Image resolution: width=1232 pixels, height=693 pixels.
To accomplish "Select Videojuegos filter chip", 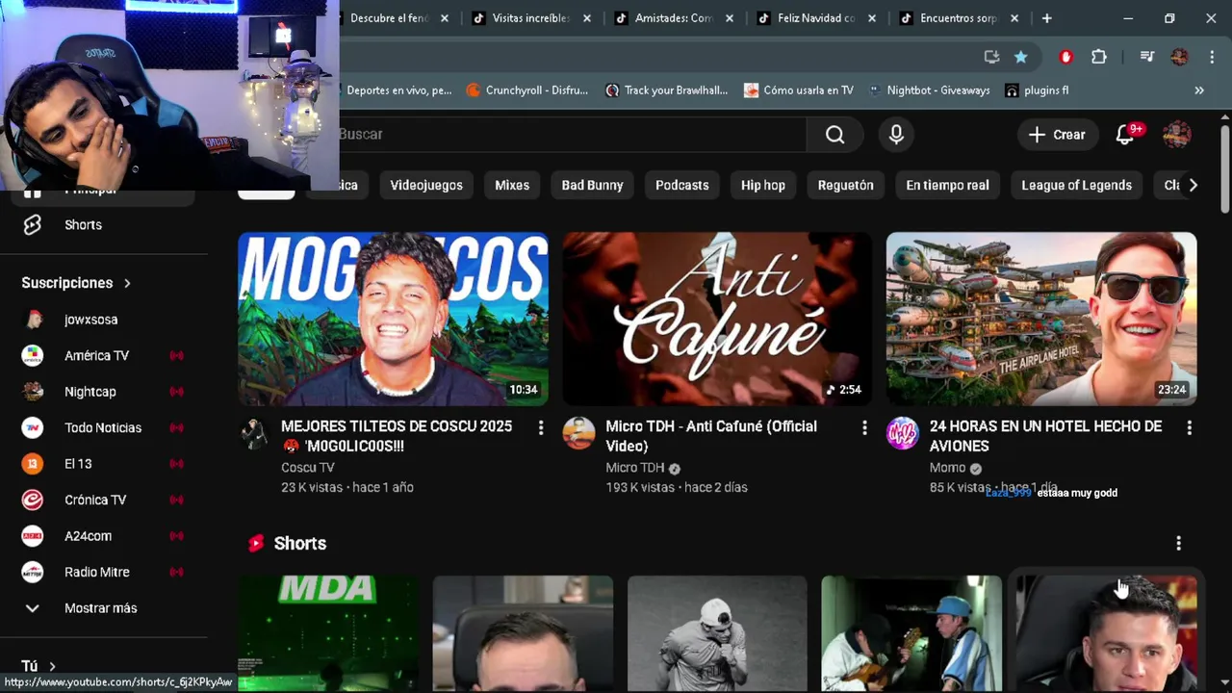I will click(x=426, y=185).
